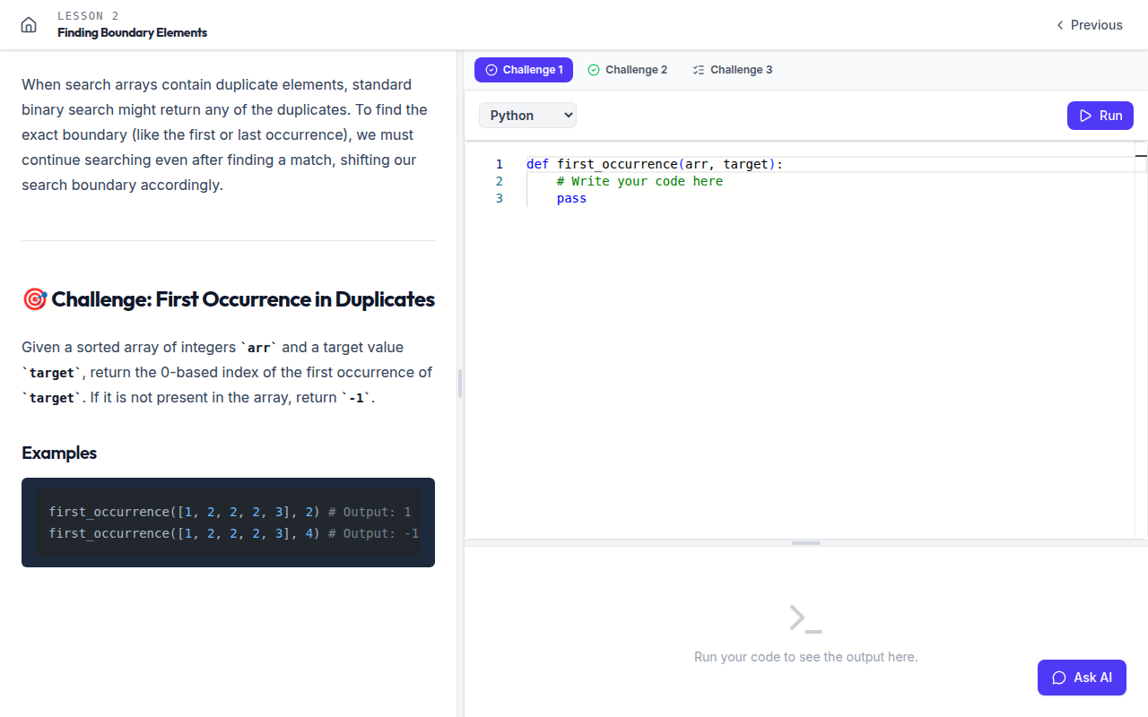This screenshot has width=1148, height=717.
Task: Click the 'Examples' heading
Action: (x=59, y=453)
